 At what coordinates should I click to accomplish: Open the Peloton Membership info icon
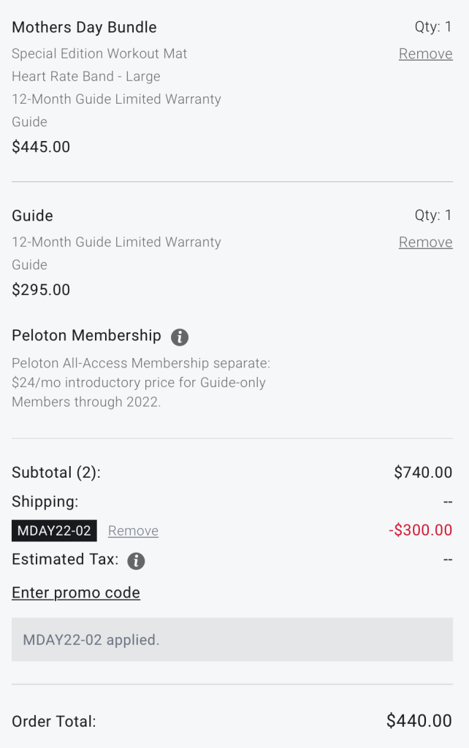click(180, 337)
